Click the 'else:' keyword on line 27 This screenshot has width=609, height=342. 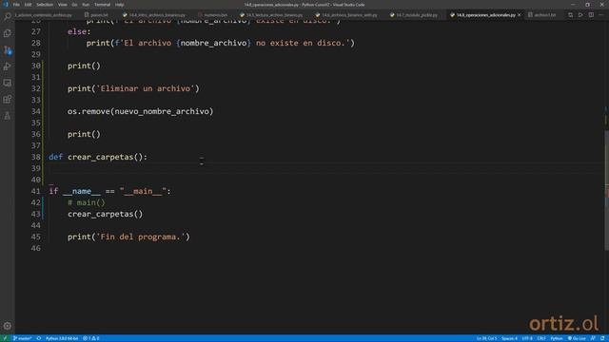(79, 31)
